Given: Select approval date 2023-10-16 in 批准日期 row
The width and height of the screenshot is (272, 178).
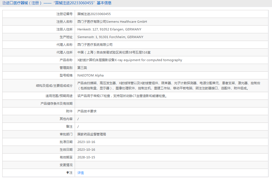Looking at the screenshot, I should tap(86, 142).
